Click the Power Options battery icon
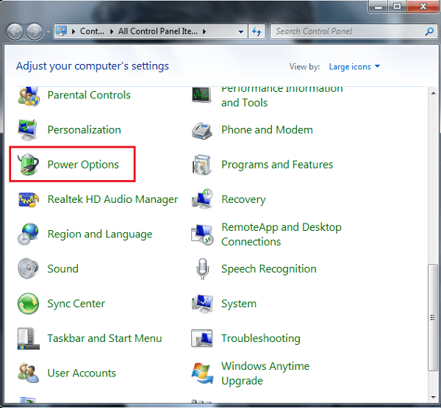Viewport: 441px width, 408px height. pyautogui.click(x=28, y=165)
